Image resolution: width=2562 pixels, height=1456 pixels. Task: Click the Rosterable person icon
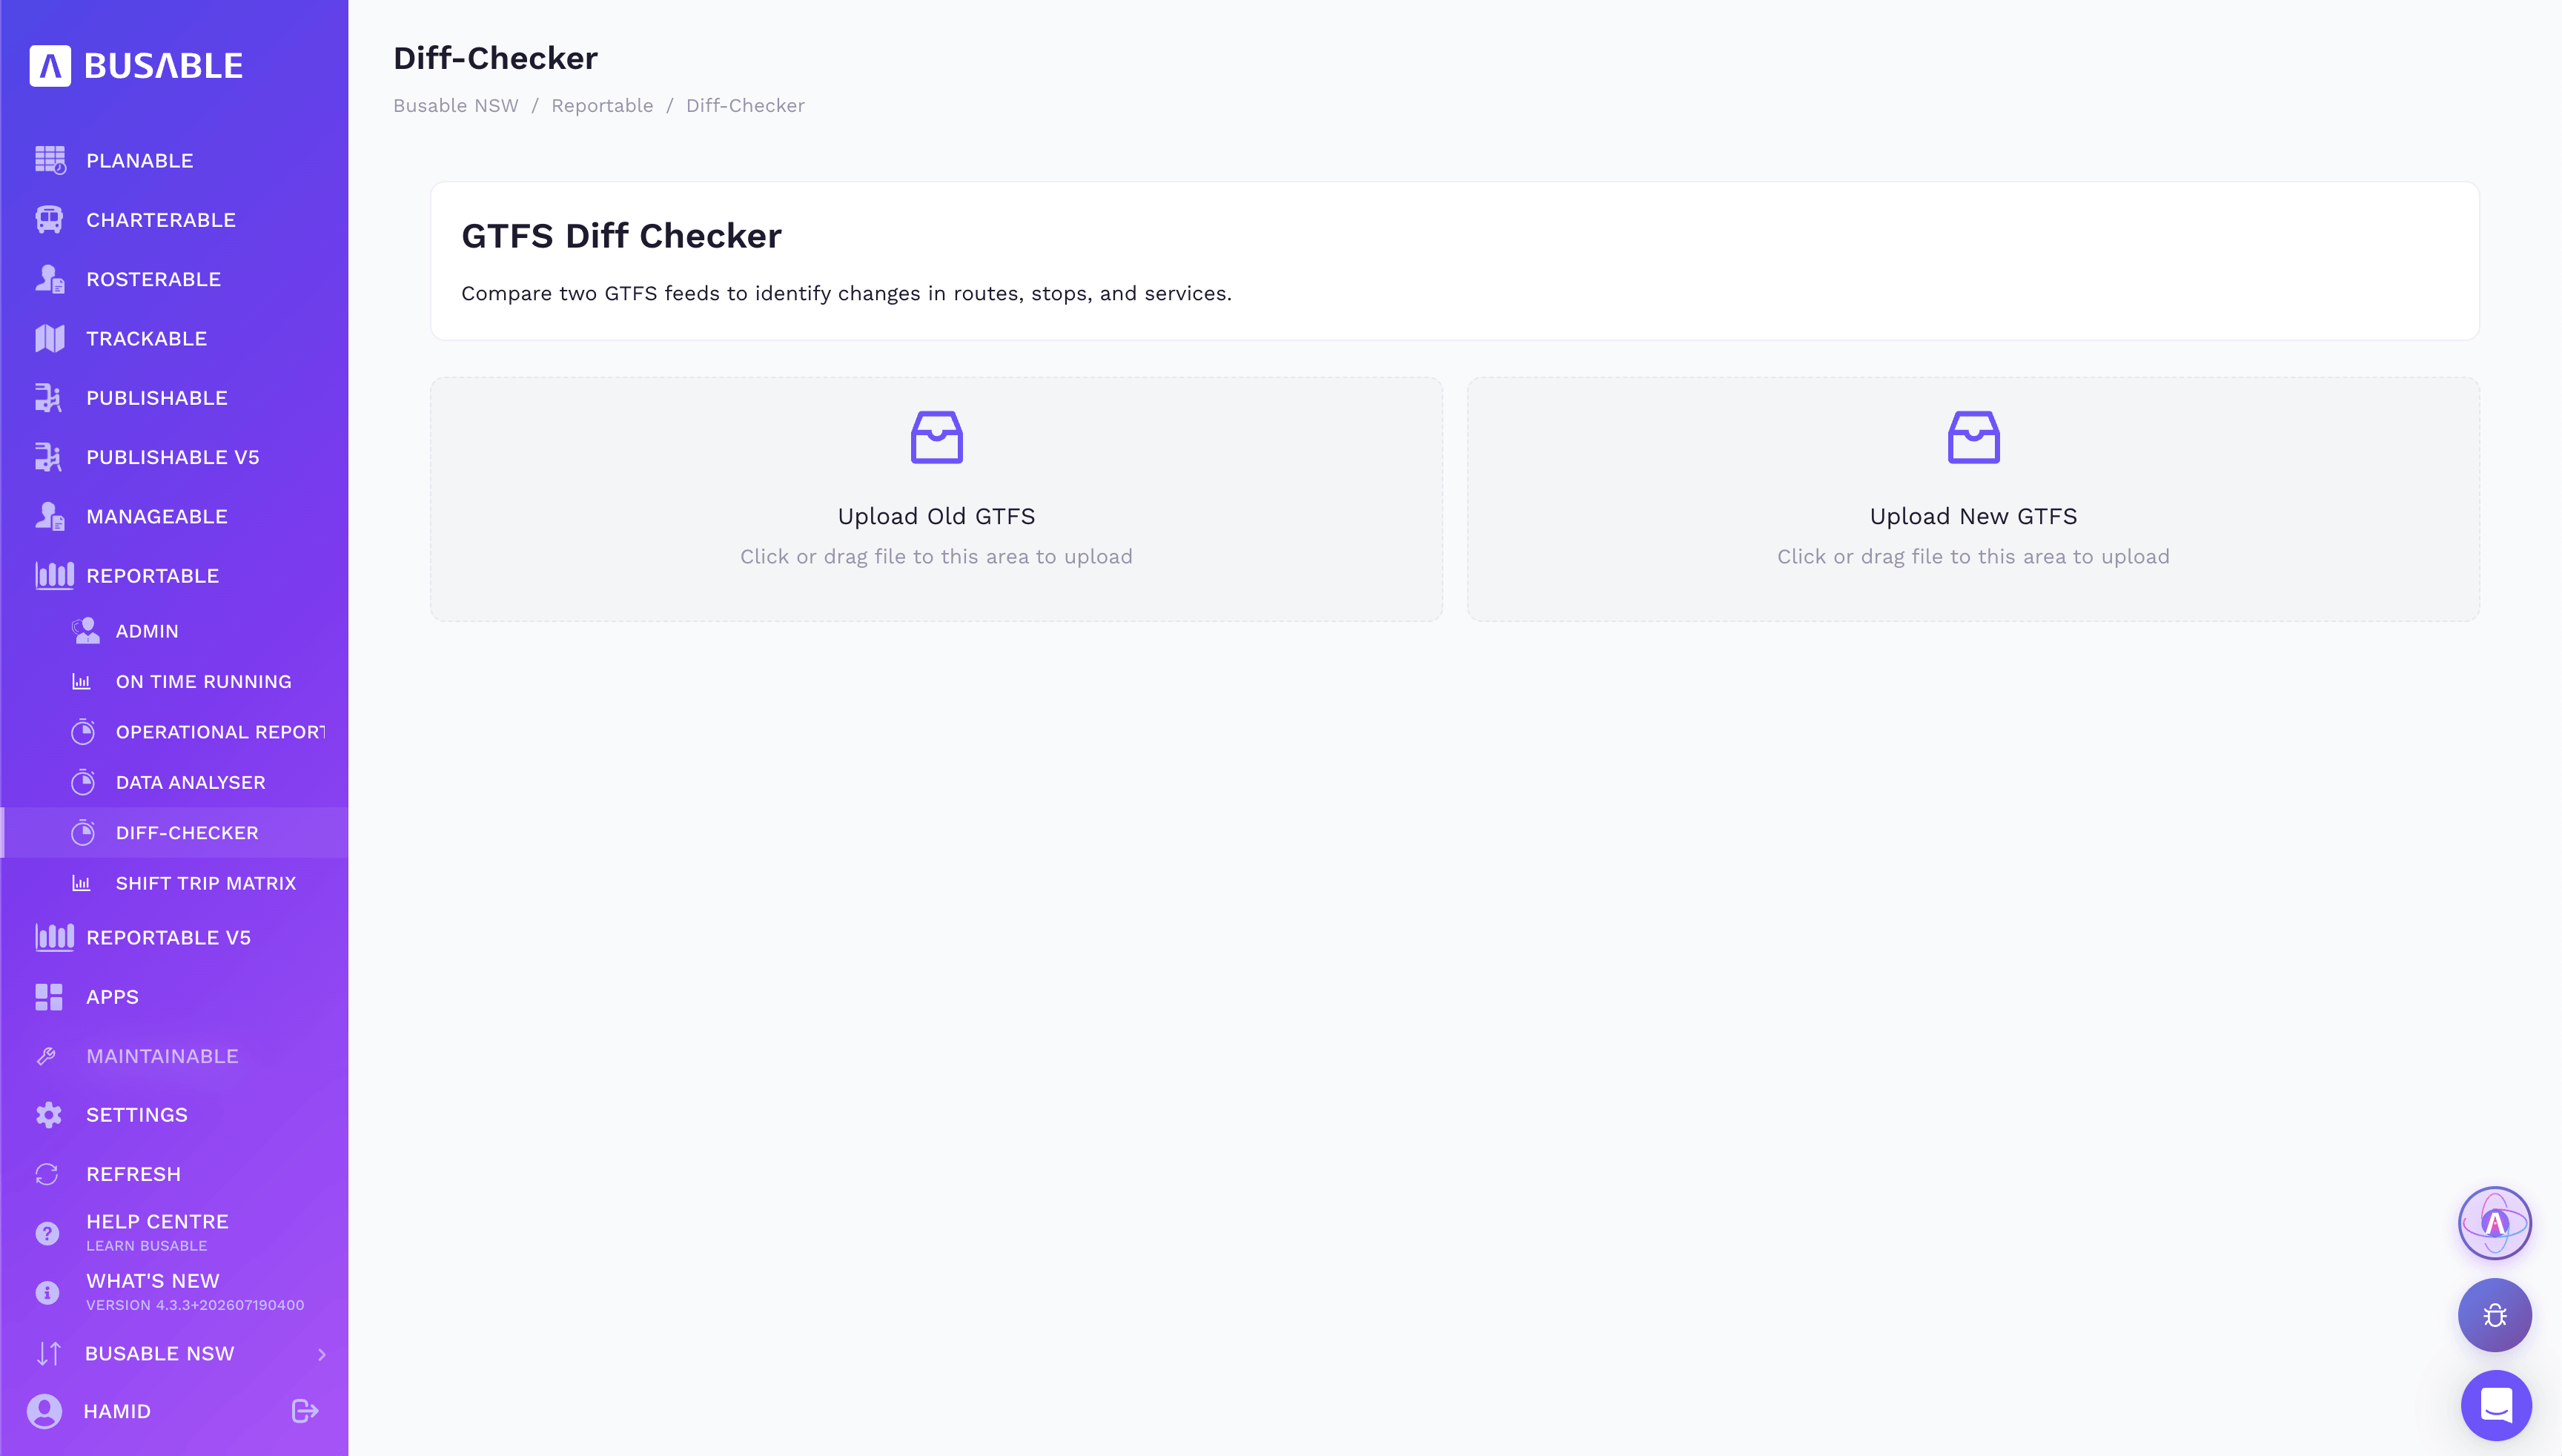[x=50, y=279]
